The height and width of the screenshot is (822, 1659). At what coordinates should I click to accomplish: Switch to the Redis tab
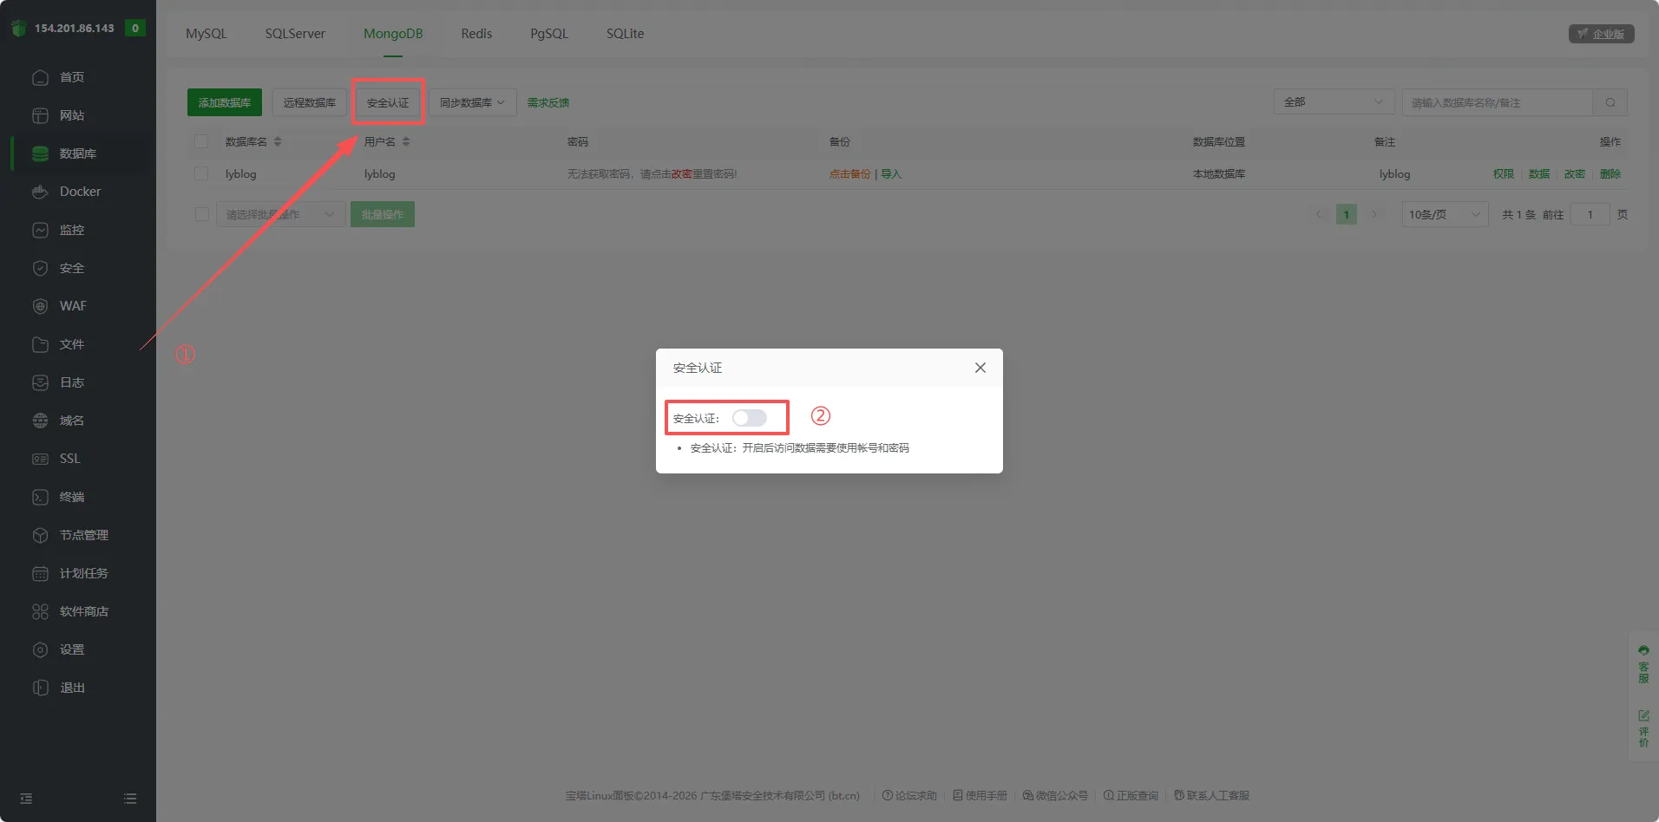tap(476, 34)
